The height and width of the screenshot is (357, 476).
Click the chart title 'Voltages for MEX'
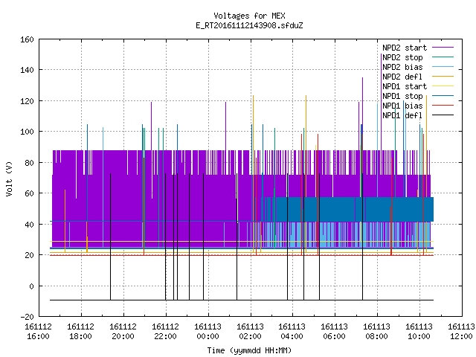249,16
